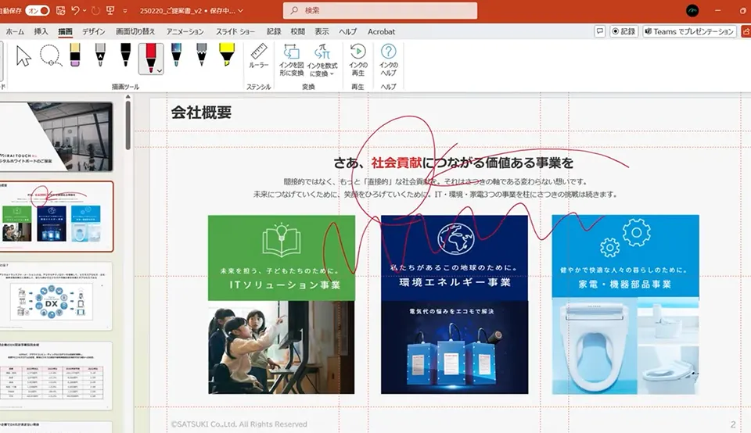Click the account profile picture
Screen dimensions: 751x433
click(x=692, y=10)
